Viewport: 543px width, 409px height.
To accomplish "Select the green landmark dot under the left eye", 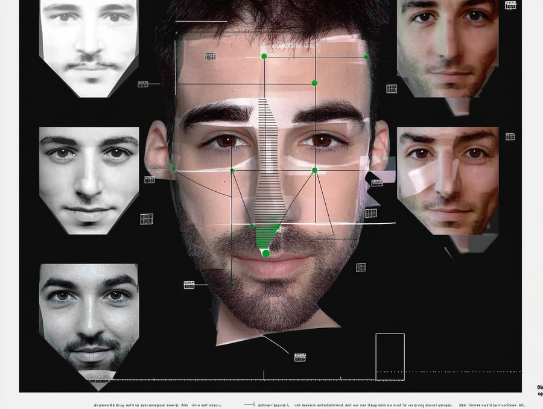I will pyautogui.click(x=233, y=171).
